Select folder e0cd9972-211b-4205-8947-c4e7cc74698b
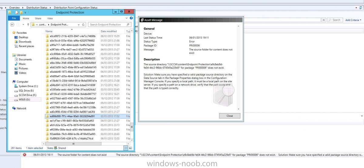The height and width of the screenshot is (168, 364). [x=72, y=36]
